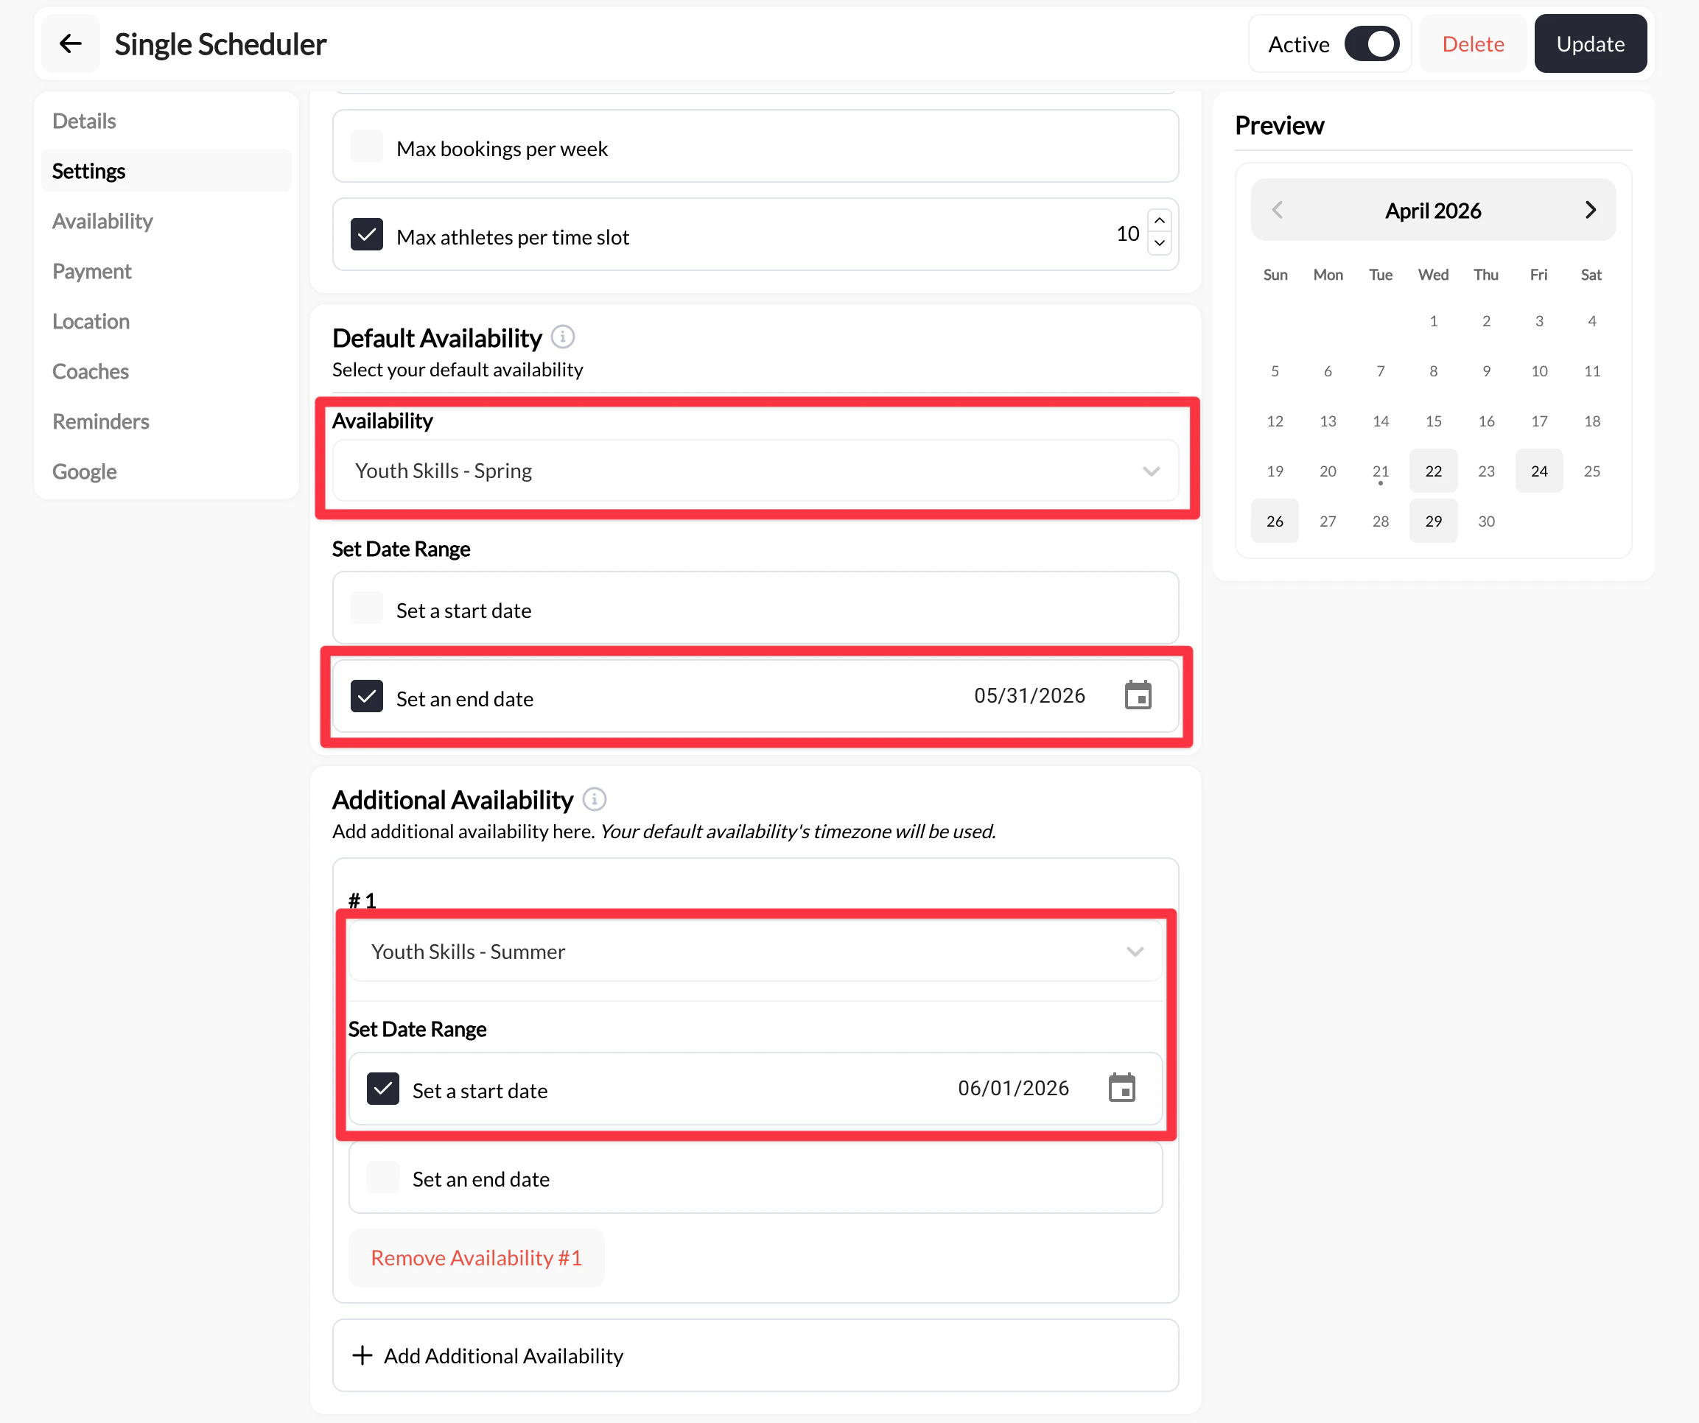Enable the Max bookings per week checkbox
The width and height of the screenshot is (1699, 1423).
[366, 146]
